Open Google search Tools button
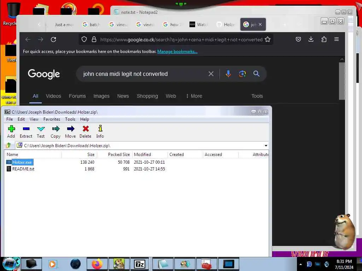 pos(257,96)
